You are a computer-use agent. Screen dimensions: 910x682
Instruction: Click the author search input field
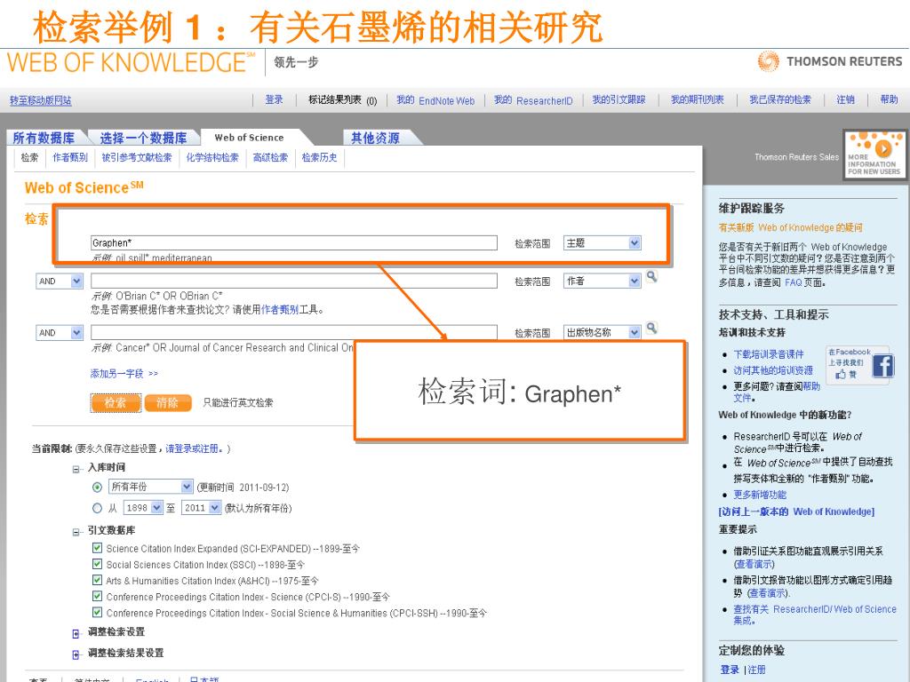coord(293,282)
